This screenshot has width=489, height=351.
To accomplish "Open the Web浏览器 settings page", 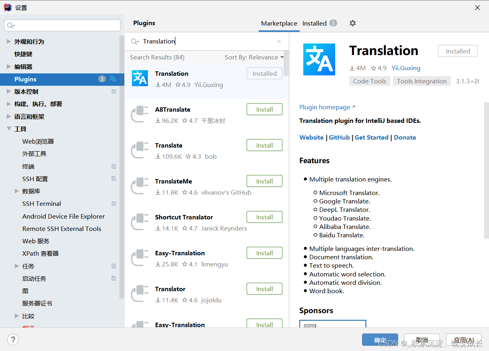I will 38,141.
